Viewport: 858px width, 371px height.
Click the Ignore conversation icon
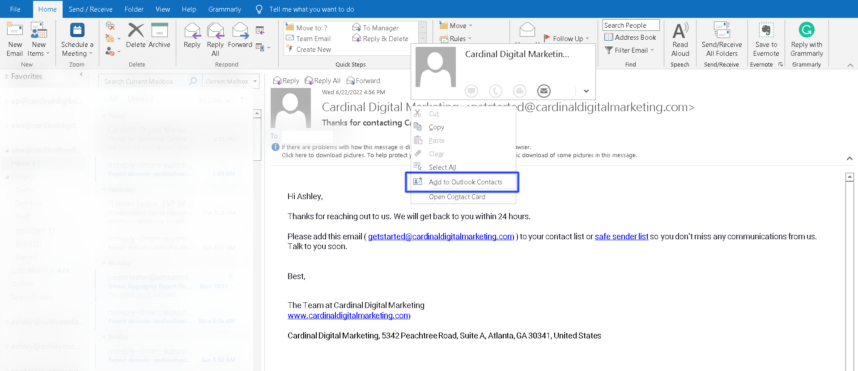click(x=110, y=26)
